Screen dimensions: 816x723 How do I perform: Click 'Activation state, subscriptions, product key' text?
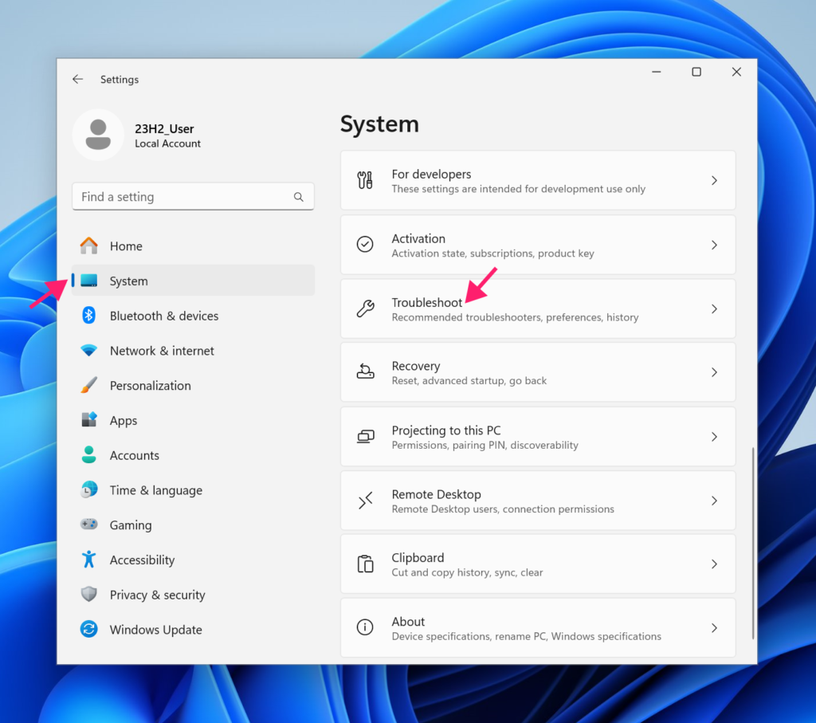coord(492,253)
